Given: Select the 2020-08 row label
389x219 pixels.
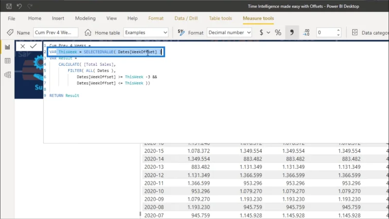Looking at the screenshot, I should point(154,207).
